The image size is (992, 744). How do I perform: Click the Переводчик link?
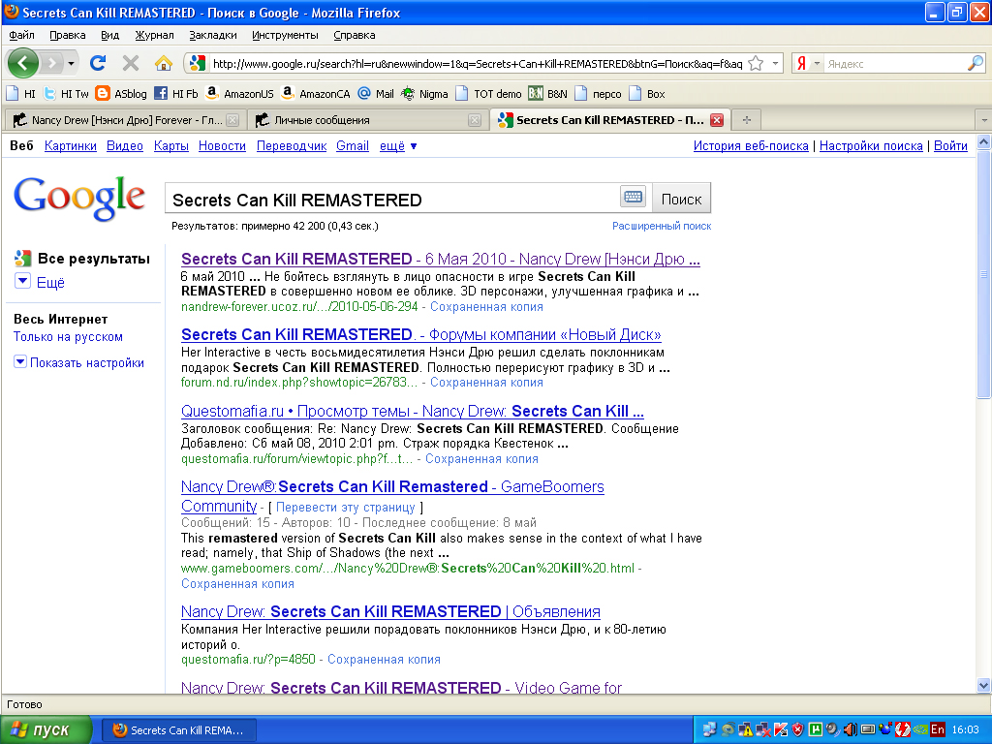tap(292, 146)
